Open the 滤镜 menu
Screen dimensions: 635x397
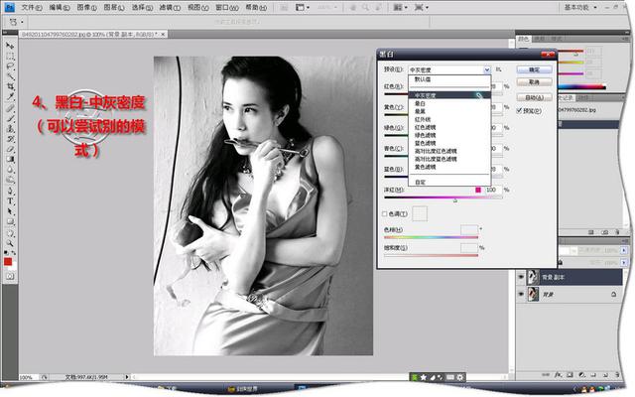(170, 7)
